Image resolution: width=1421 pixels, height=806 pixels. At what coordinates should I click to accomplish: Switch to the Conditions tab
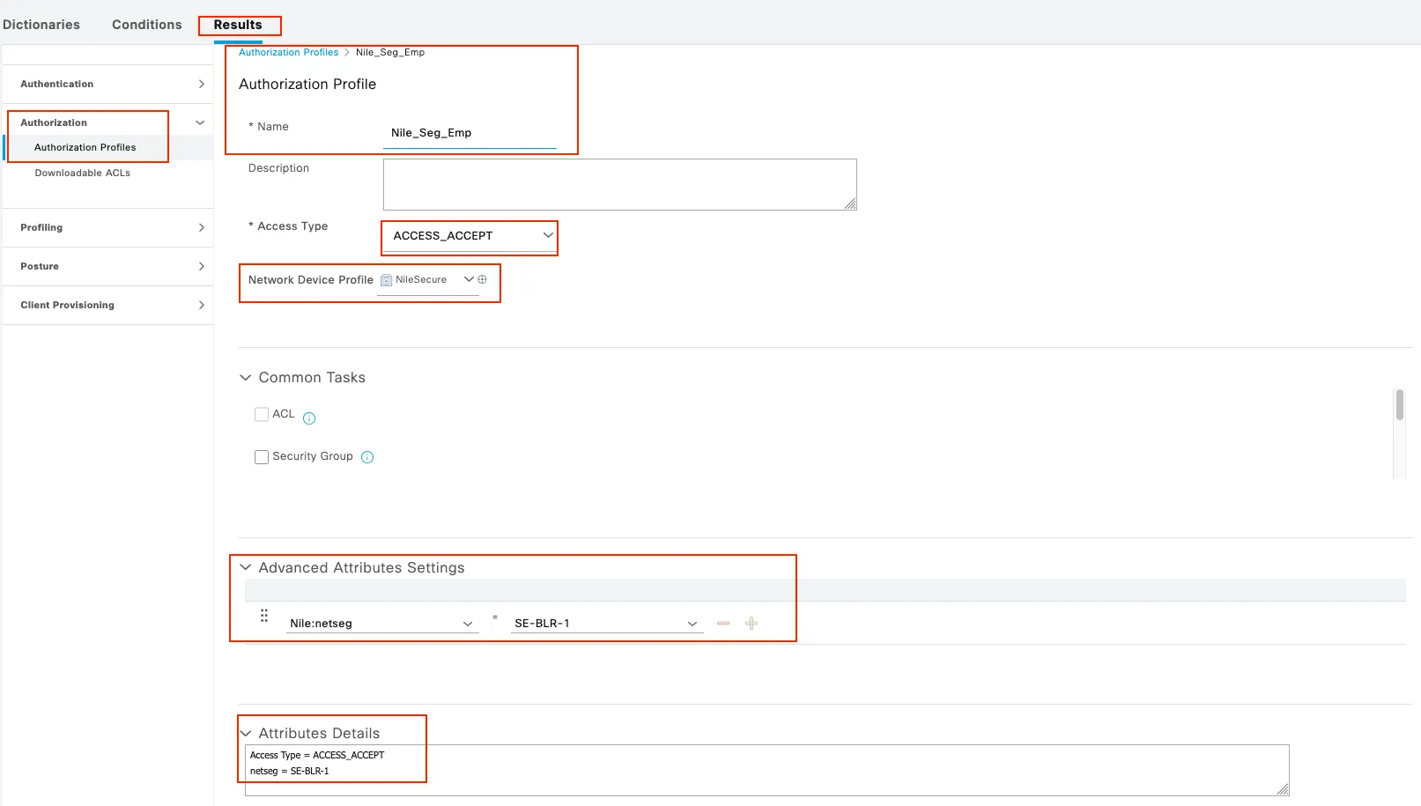[146, 25]
